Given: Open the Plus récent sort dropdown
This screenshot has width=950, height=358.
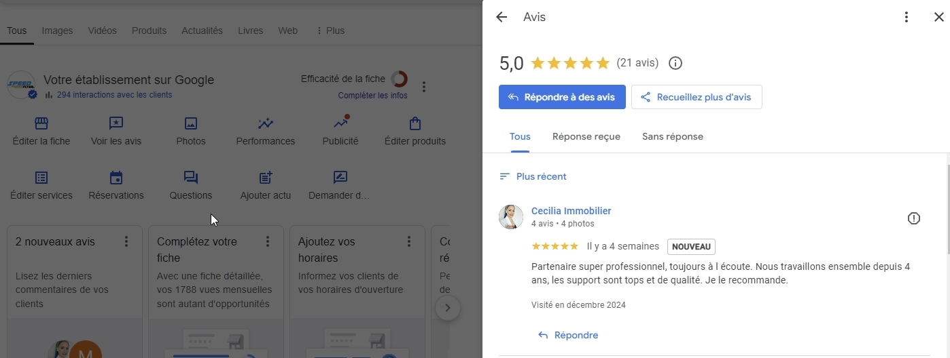Looking at the screenshot, I should tap(533, 176).
